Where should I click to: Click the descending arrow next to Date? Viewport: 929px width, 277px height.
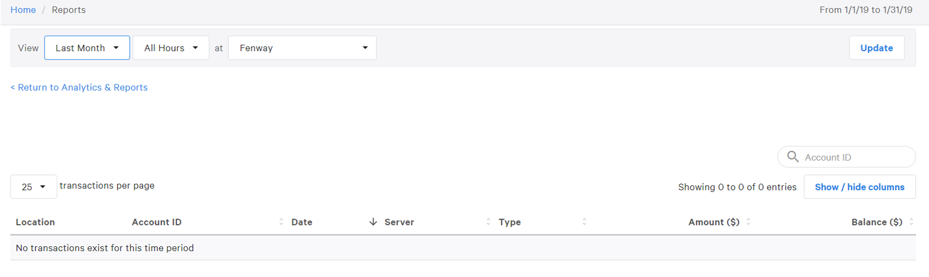(373, 222)
